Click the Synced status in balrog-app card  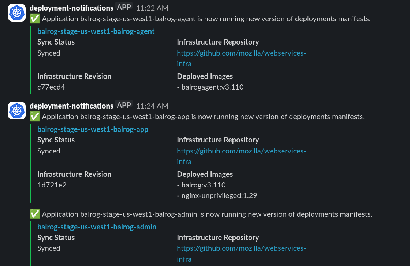tap(49, 151)
